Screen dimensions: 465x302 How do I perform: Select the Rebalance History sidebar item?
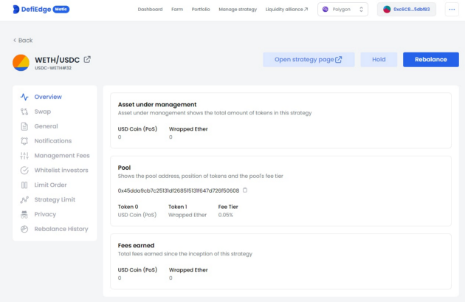pyautogui.click(x=61, y=229)
